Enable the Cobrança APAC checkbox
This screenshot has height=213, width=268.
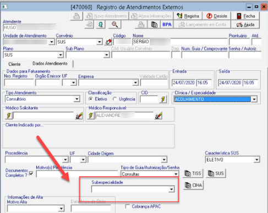(x=127, y=206)
